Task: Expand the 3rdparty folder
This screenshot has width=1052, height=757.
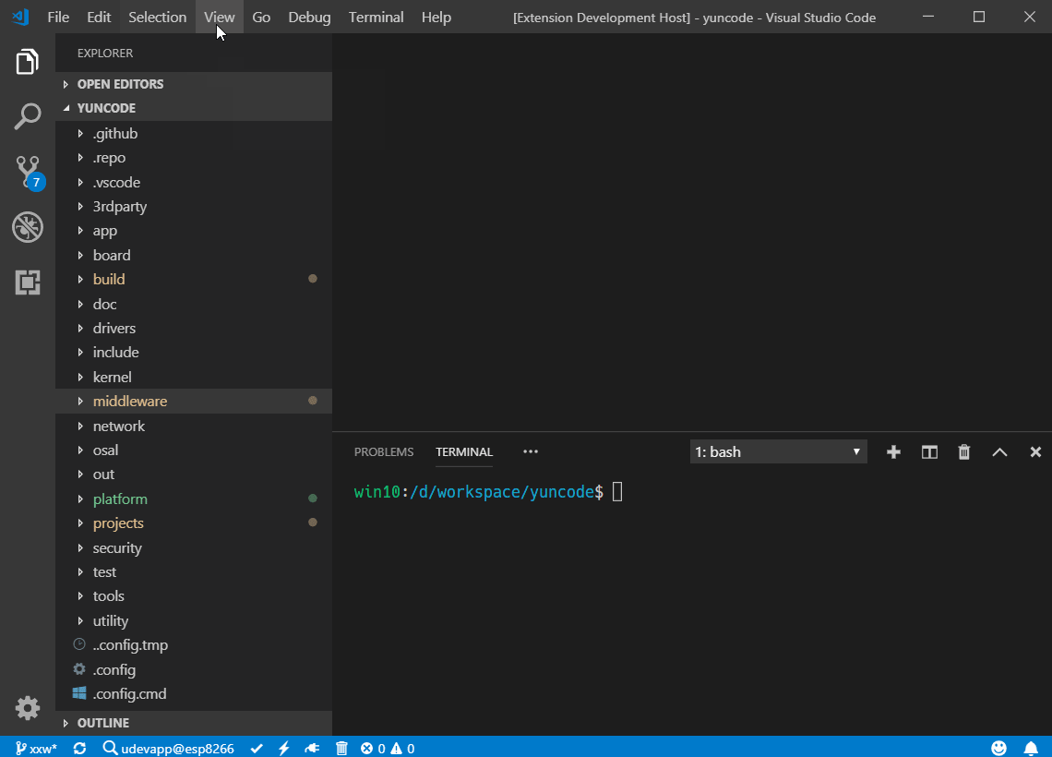Action: [x=193, y=207]
